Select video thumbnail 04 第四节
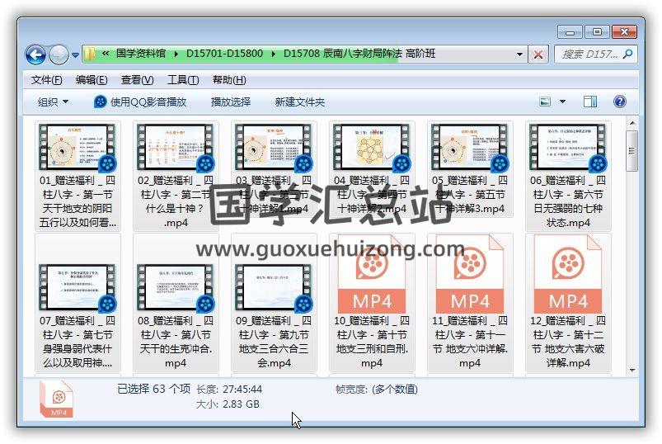Screen dimensions: 662x444 pyautogui.click(x=372, y=148)
